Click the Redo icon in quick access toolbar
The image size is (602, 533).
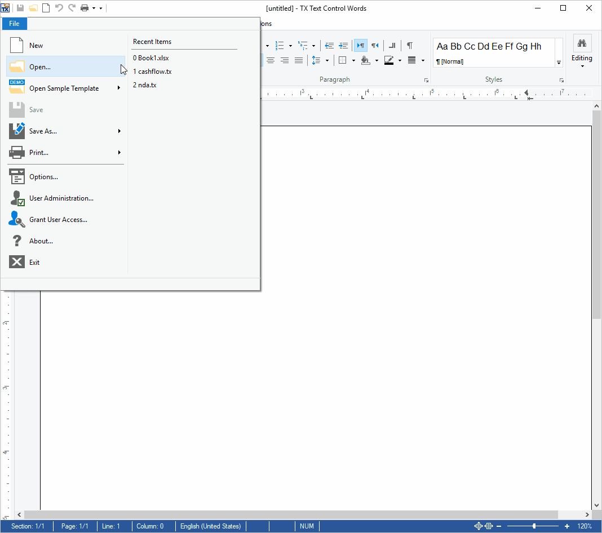[x=72, y=7]
